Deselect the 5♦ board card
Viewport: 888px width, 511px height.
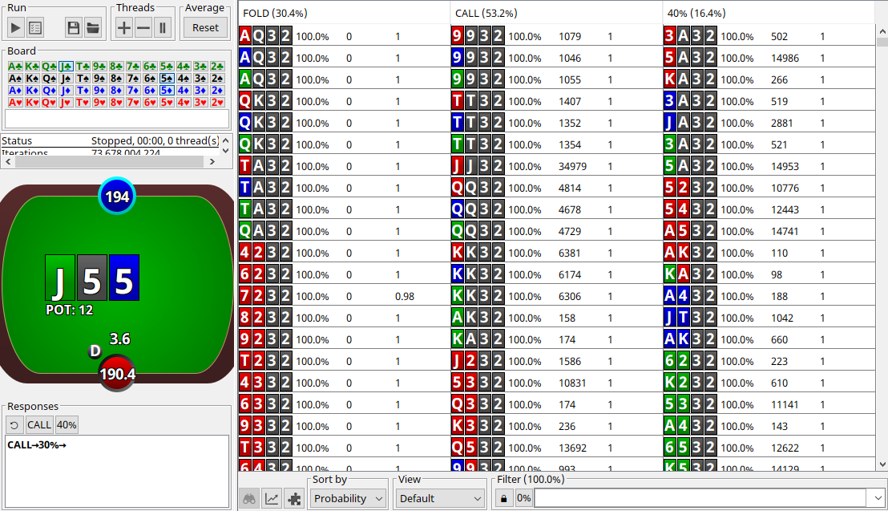pos(167,90)
